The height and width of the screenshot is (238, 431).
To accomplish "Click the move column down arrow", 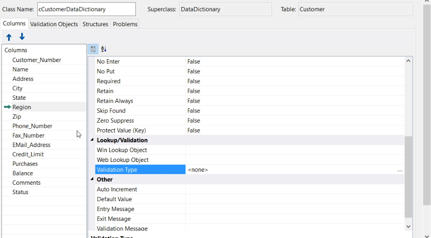I will tap(22, 37).
